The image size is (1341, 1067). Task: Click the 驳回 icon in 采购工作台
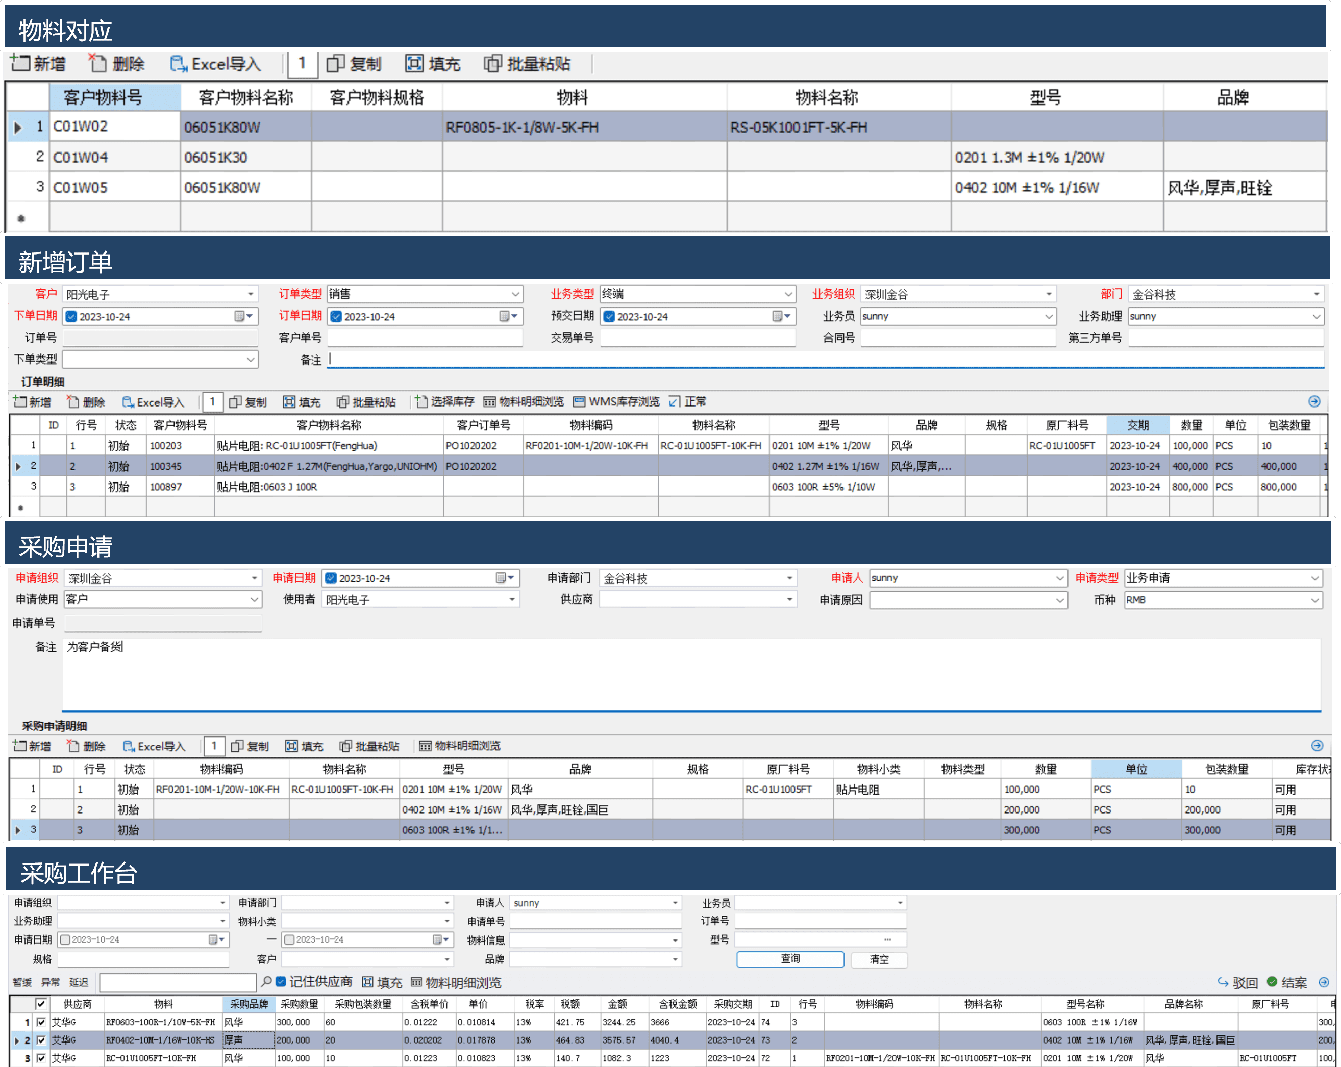tap(1223, 982)
